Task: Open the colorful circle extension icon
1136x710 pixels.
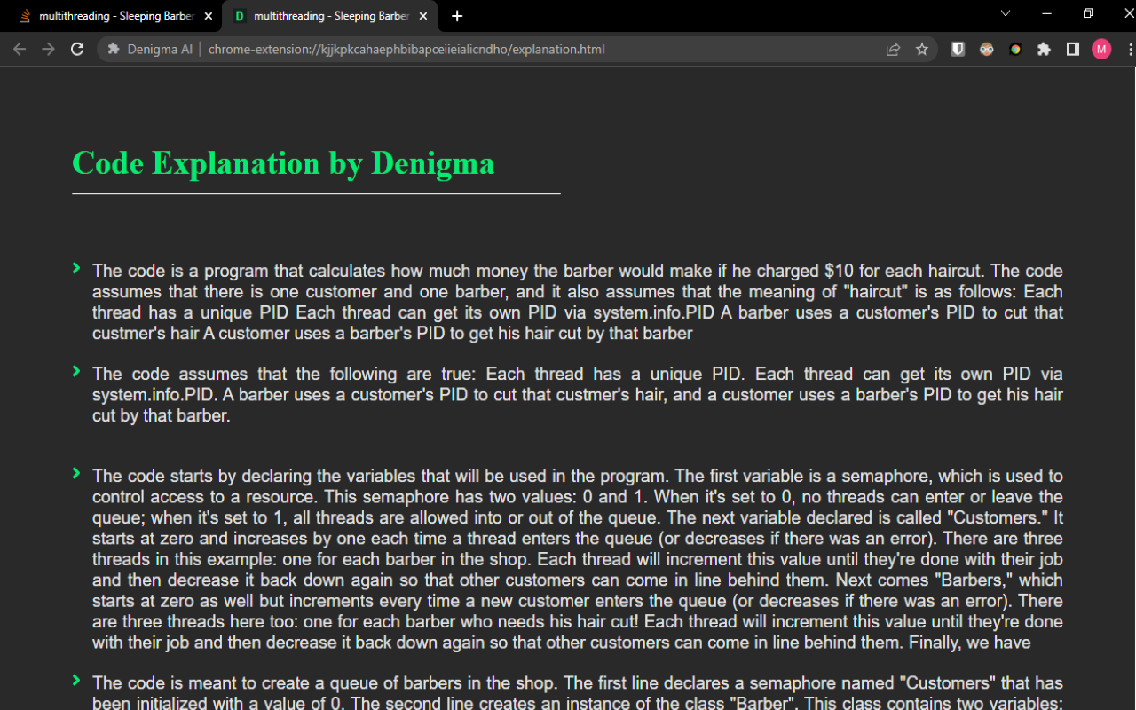Action: (x=1015, y=50)
